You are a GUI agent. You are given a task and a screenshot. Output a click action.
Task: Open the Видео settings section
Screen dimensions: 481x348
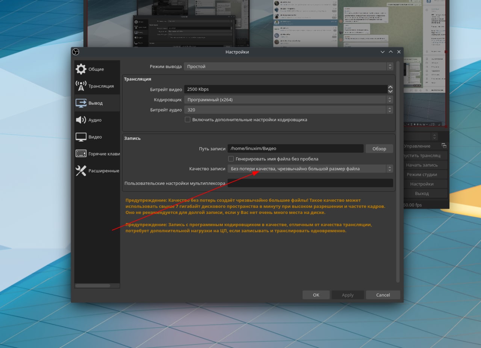tap(97, 137)
